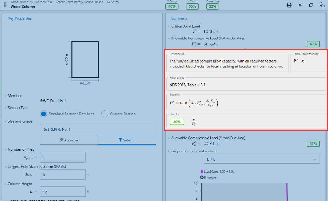
Task: Select Standard Sections Database radio button
Action: pyautogui.click(x=43, y=114)
